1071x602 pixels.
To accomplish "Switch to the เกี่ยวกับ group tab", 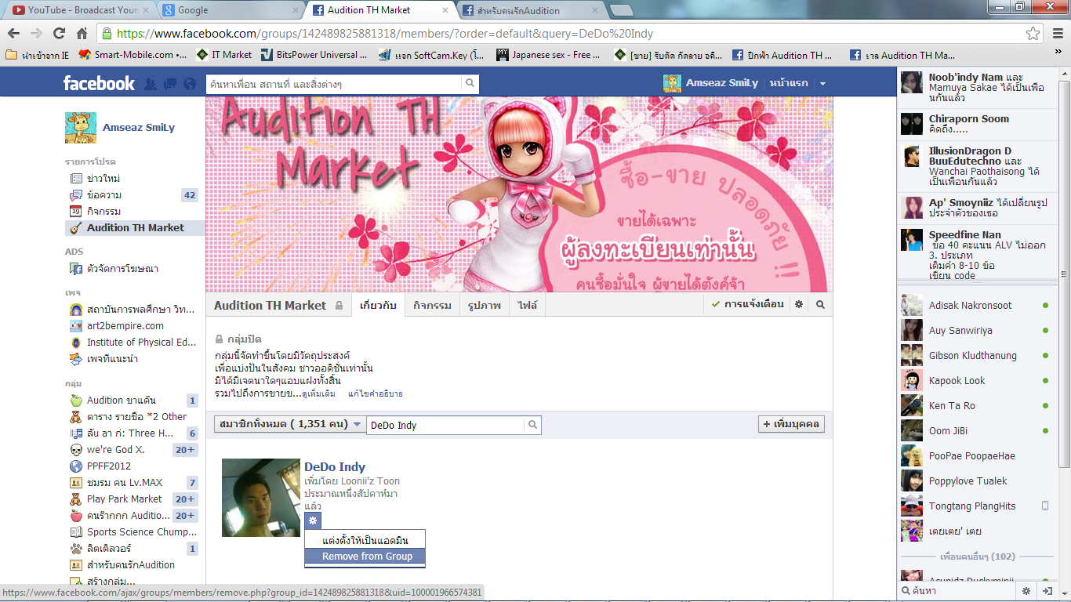I will pos(377,306).
